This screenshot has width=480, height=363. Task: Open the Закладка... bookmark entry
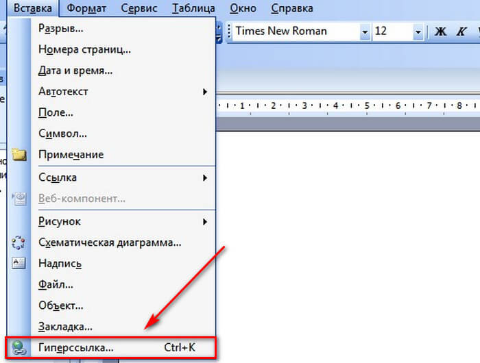coord(111,327)
